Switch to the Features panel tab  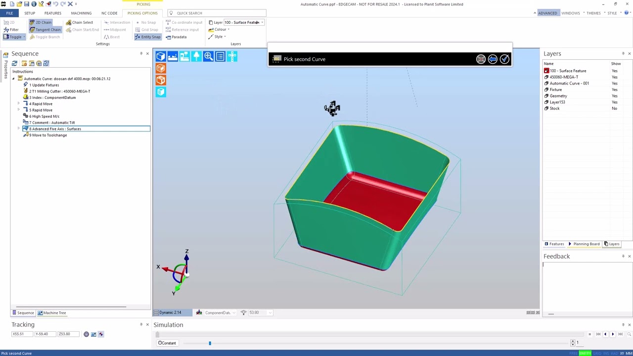tap(554, 244)
